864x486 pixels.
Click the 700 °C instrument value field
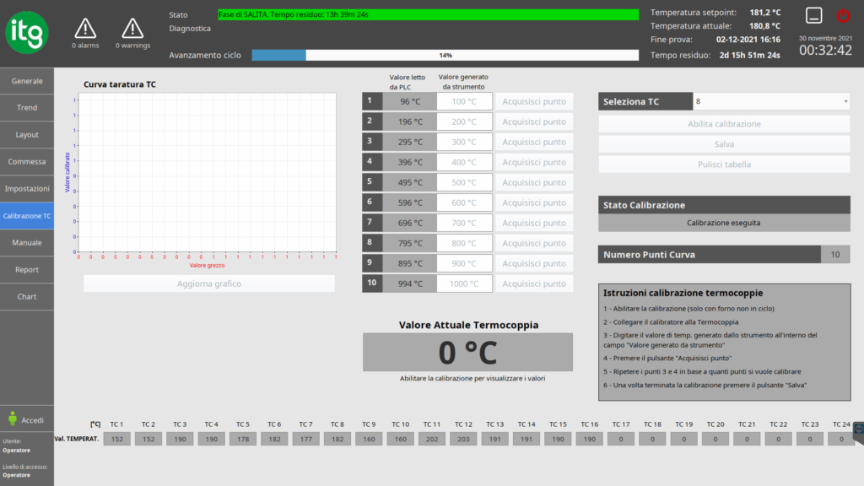(x=465, y=223)
